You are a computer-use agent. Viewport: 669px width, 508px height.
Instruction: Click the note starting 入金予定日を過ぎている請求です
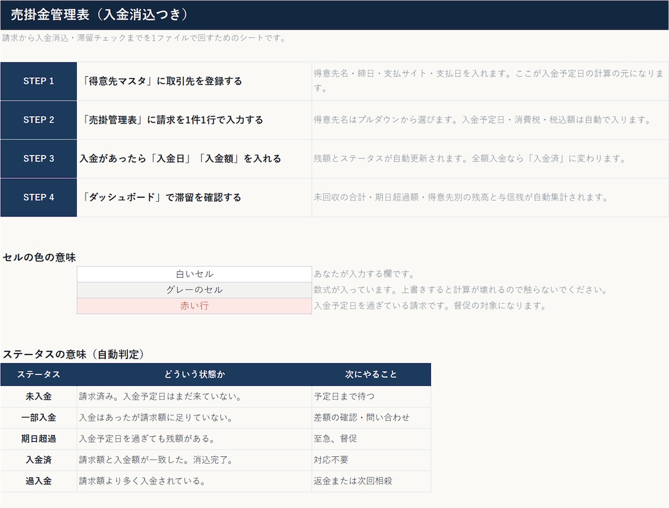pos(430,306)
